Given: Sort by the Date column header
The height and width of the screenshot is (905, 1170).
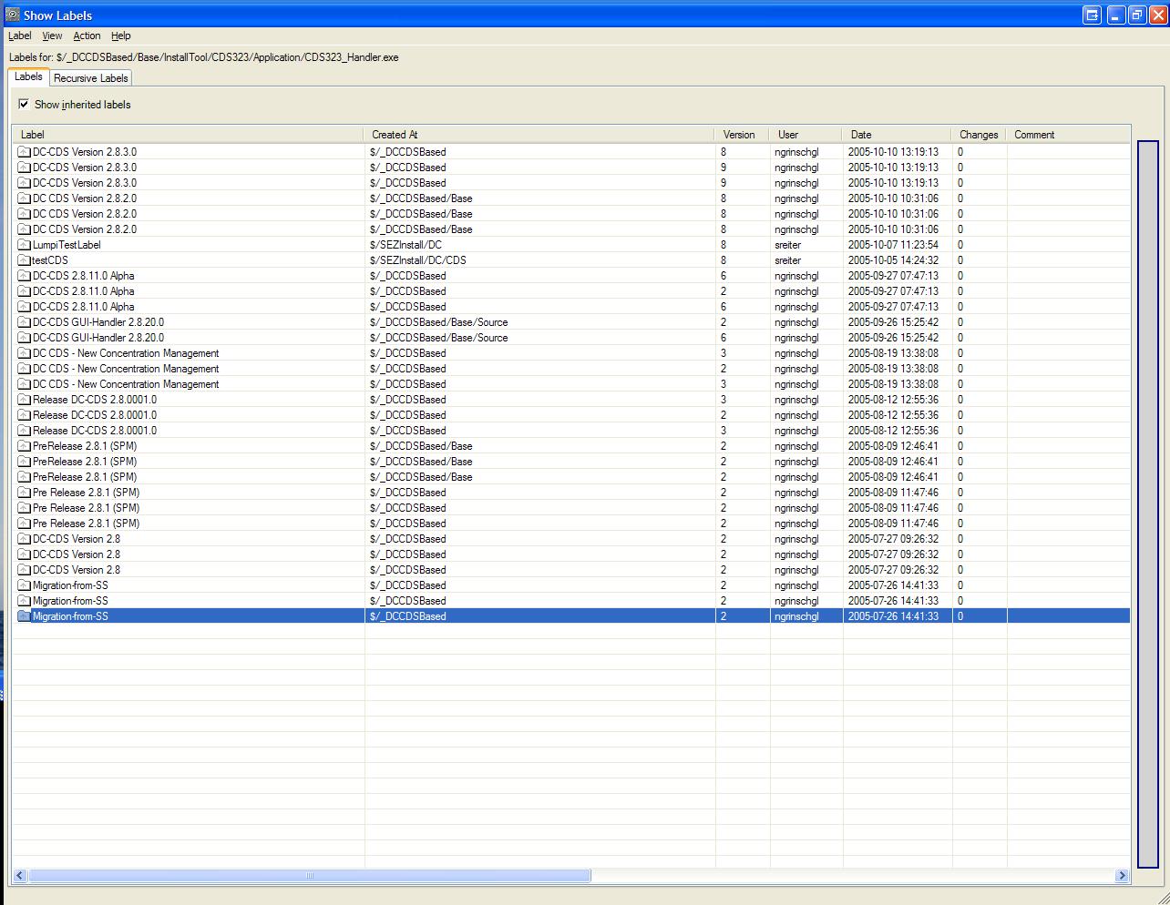Looking at the screenshot, I should click(898, 134).
